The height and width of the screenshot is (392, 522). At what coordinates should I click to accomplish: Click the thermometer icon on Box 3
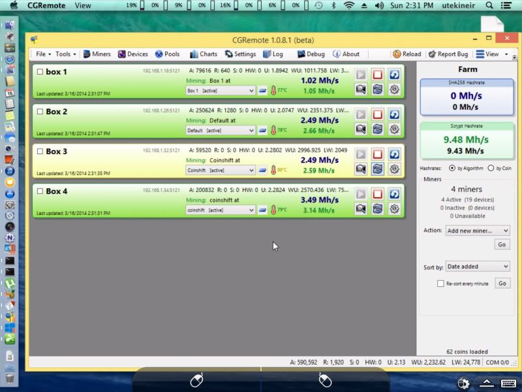273,170
